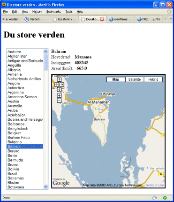Select Anguilla in the country list
The height and width of the screenshot is (202, 174).
[25, 65]
